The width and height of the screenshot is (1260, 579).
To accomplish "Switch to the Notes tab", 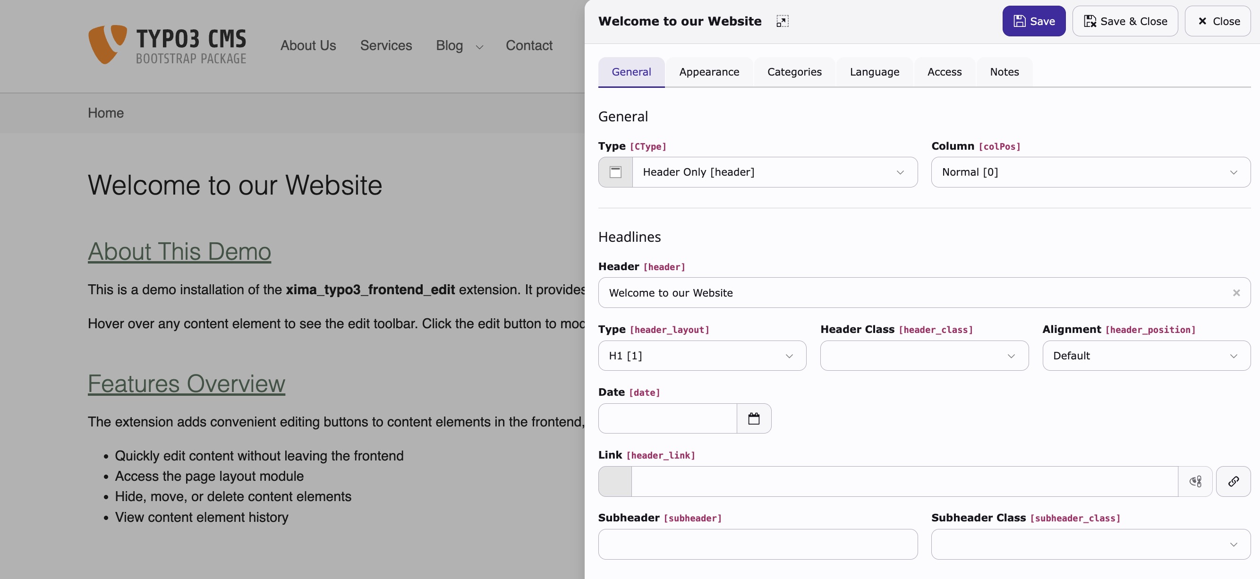I will [1004, 71].
